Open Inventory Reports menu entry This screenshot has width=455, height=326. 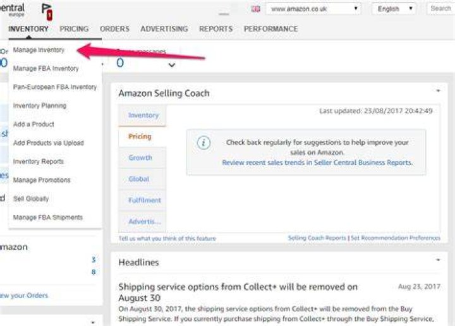point(39,162)
